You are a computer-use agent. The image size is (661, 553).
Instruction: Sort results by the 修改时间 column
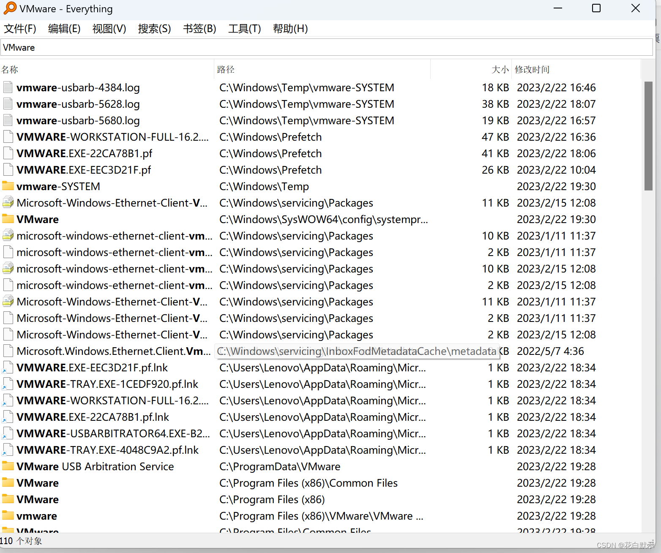tap(532, 69)
